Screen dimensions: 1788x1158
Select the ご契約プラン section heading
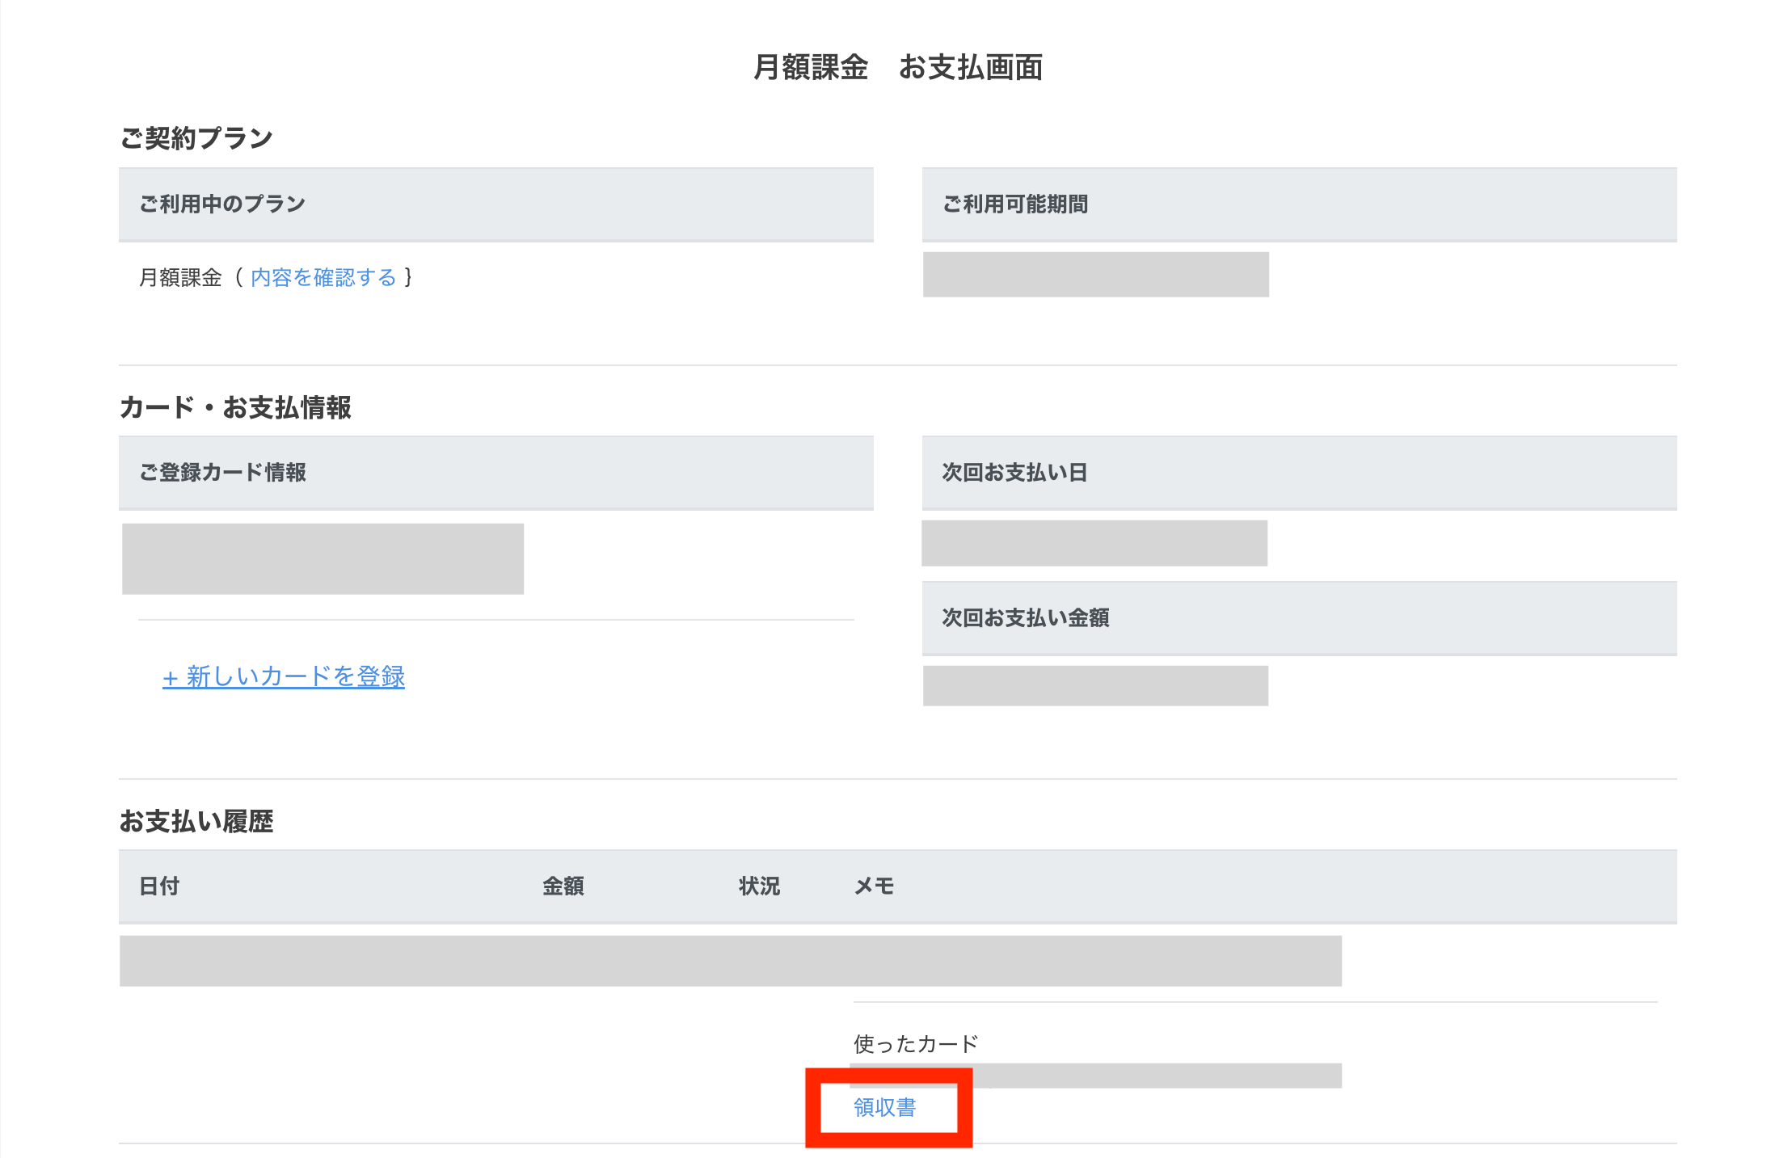pos(196,138)
